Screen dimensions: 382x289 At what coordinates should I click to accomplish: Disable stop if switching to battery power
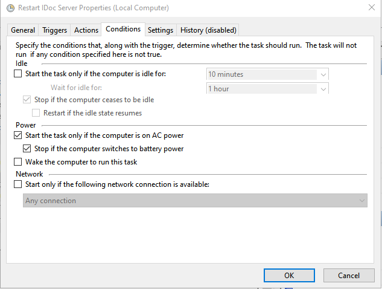(27, 149)
